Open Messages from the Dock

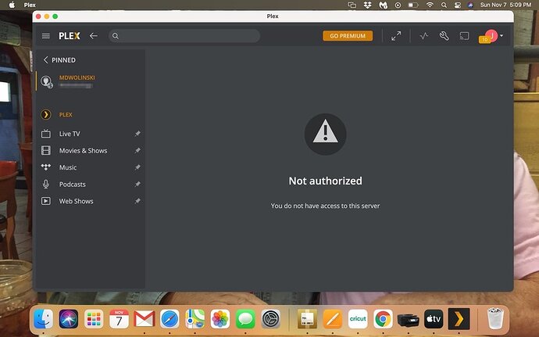[x=245, y=319]
